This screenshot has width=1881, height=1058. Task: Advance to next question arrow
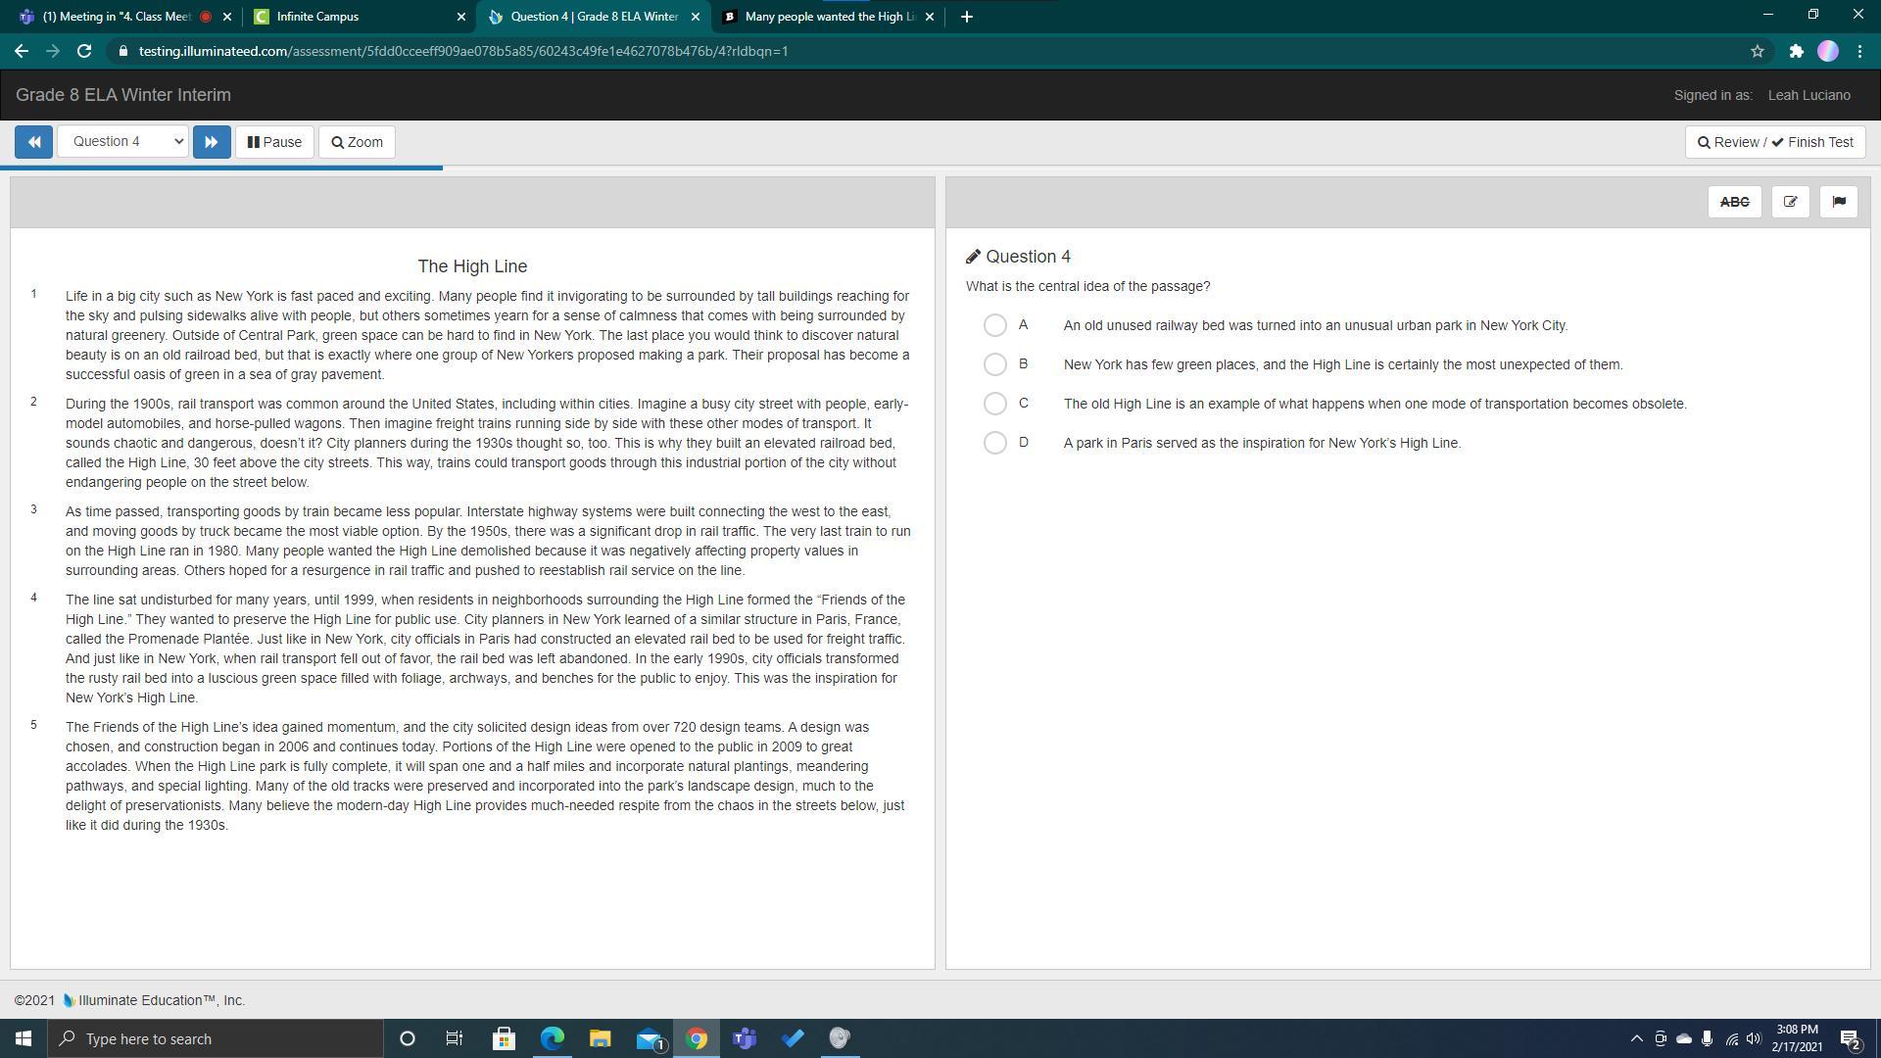pyautogui.click(x=212, y=142)
